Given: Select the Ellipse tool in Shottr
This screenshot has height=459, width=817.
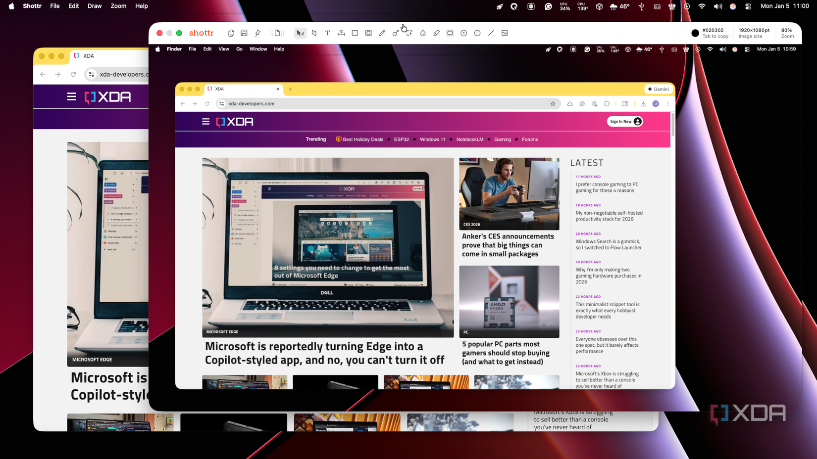Looking at the screenshot, I should pyautogui.click(x=477, y=33).
